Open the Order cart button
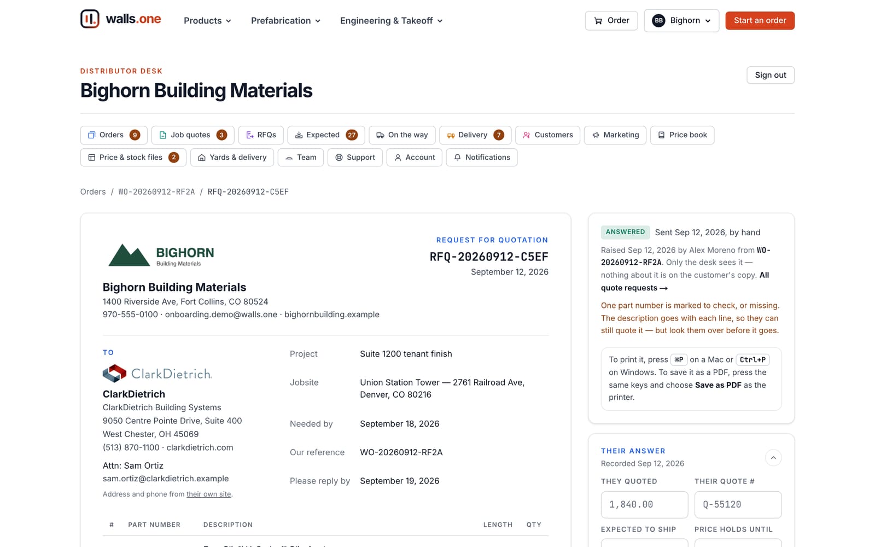Screen dimensions: 875x547 point(611,21)
